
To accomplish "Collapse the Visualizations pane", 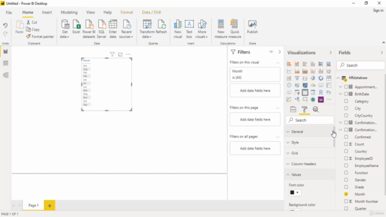I will (x=331, y=52).
